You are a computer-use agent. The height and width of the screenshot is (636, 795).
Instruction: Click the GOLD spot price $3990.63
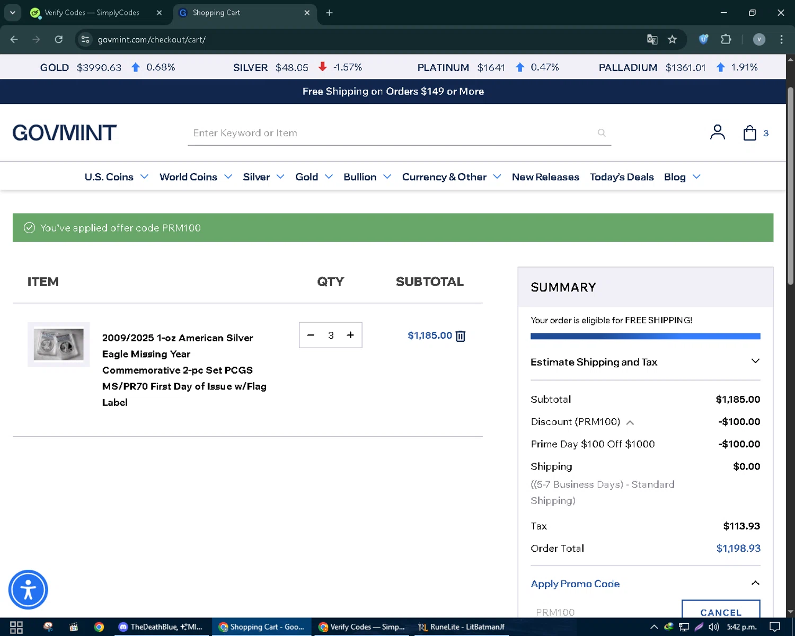(99, 67)
